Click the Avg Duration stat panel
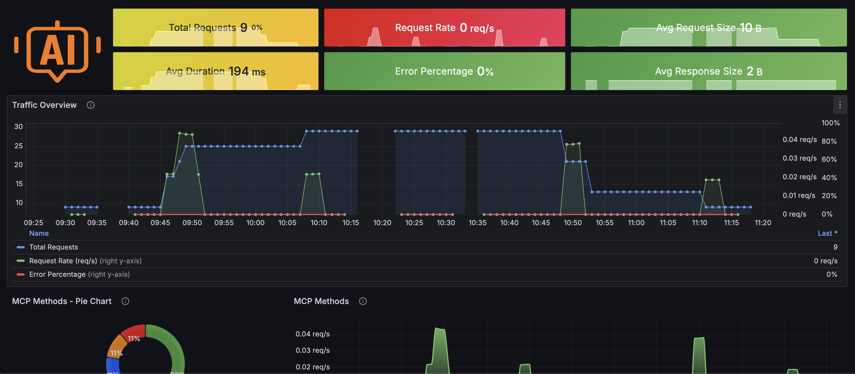 pyautogui.click(x=216, y=71)
